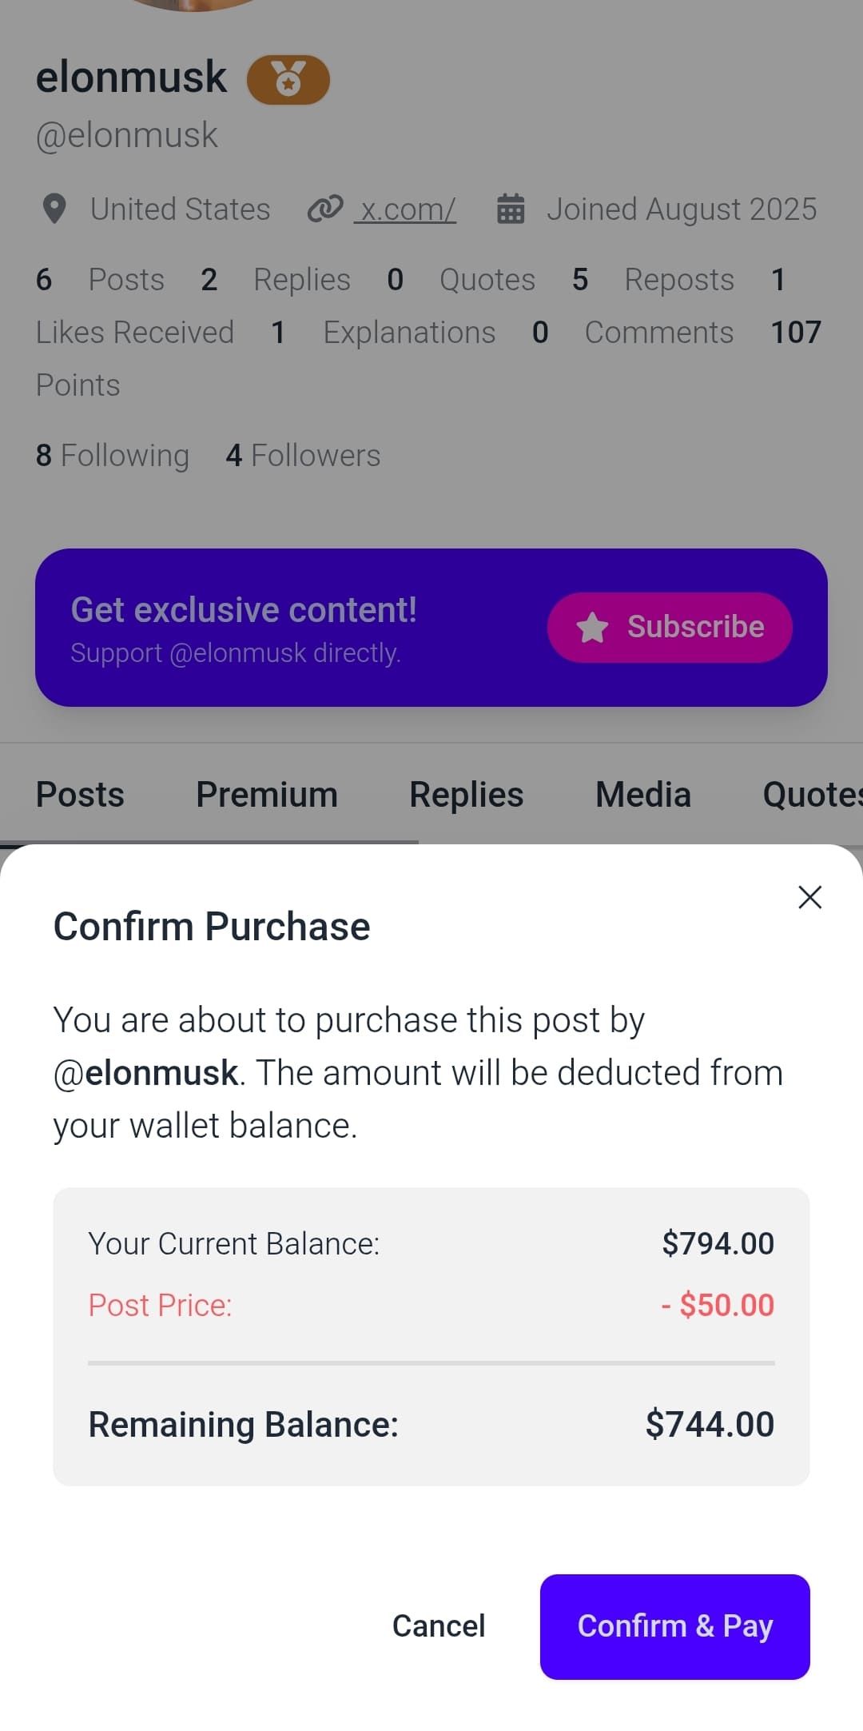Click the Post Price amount
This screenshot has height=1731, width=863.
pos(718,1305)
